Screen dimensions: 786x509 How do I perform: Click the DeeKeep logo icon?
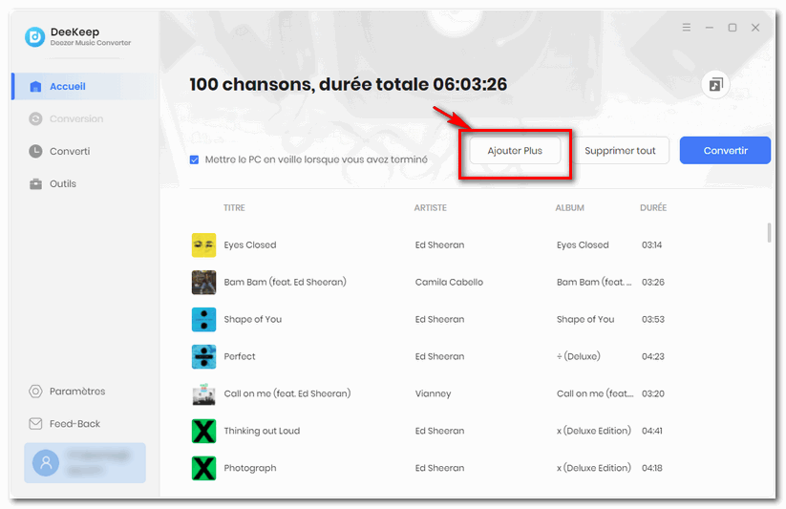tap(34, 36)
